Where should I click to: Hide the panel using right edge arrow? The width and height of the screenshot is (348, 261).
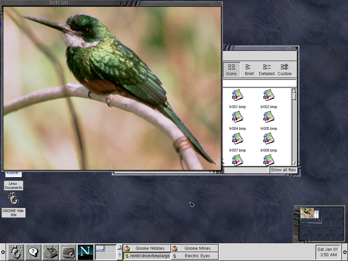[345, 252]
